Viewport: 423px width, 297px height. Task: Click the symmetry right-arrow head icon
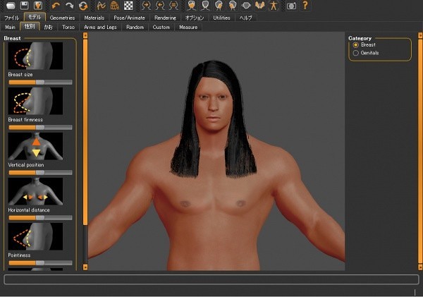tap(146, 6)
